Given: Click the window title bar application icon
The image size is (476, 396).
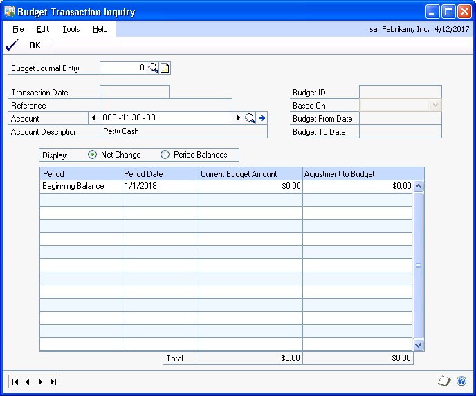Looking at the screenshot, I should coord(10,12).
